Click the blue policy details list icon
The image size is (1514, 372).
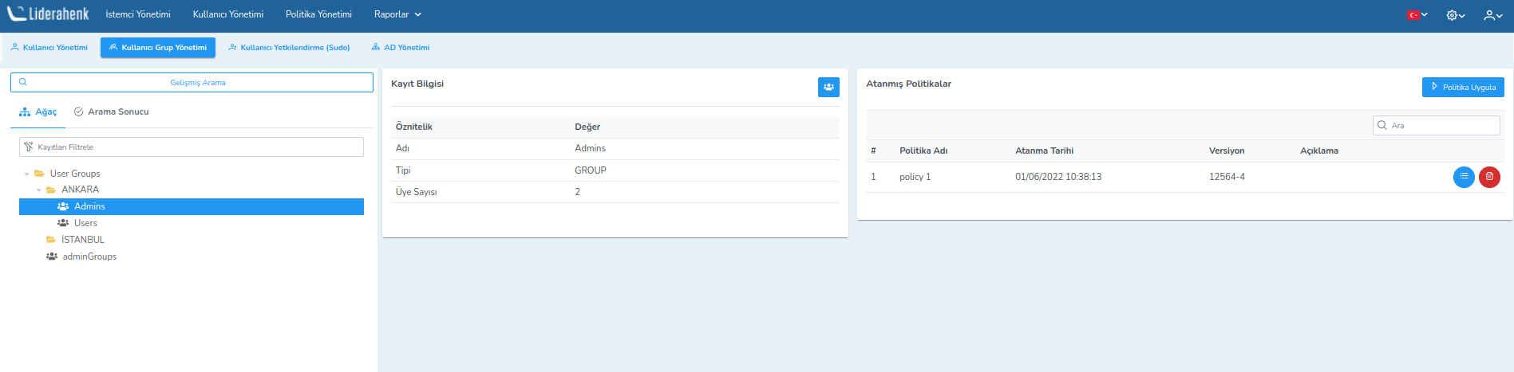click(1463, 177)
